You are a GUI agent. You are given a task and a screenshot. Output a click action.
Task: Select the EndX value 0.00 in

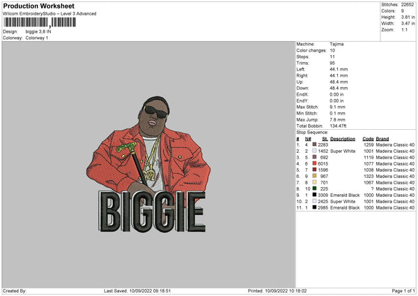pos(336,94)
